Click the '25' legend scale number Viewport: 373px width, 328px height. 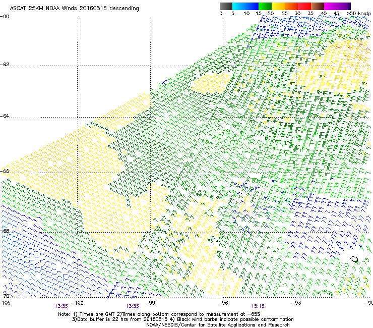tap(285, 14)
